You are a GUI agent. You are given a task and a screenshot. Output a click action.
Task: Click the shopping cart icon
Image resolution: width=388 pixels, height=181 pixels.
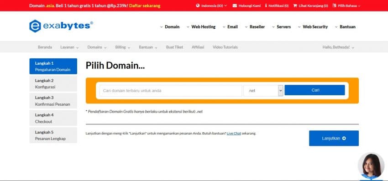(295, 5)
